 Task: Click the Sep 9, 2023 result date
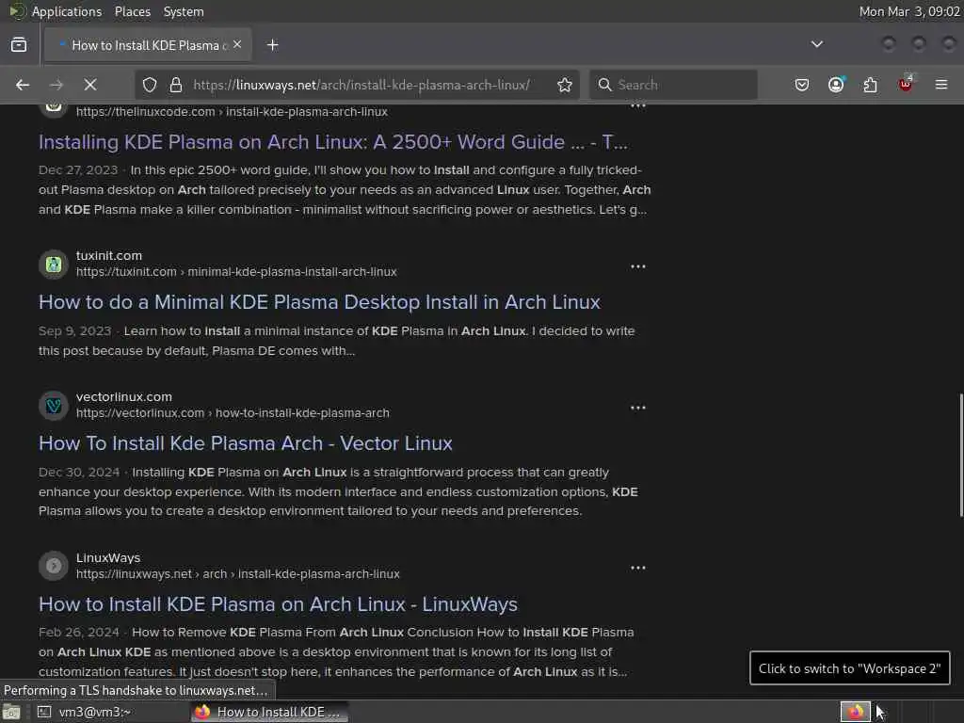(x=75, y=330)
